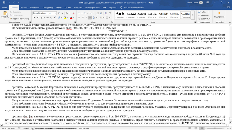Click the vertical scrollbar down arrow
This screenshot has width=232, height=130.
(231, 123)
